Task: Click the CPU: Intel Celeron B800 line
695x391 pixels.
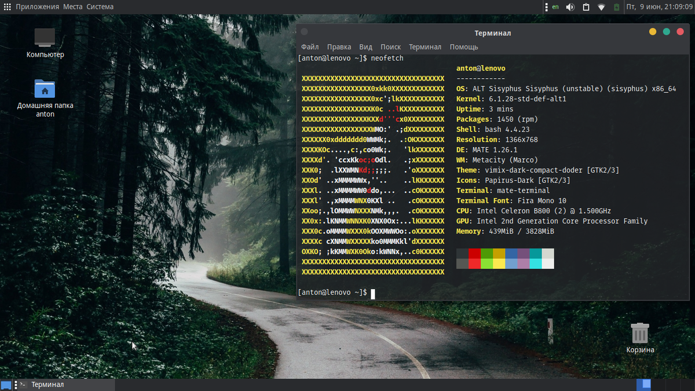Action: click(533, 211)
